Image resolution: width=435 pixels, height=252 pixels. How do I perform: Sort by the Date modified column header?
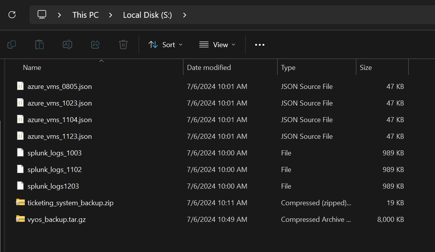pos(209,68)
